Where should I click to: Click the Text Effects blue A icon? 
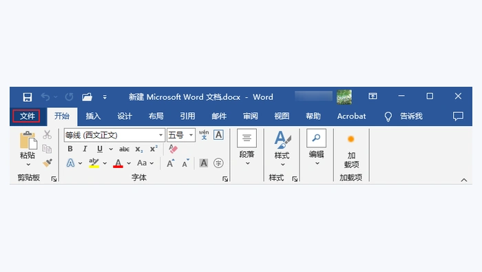70,163
